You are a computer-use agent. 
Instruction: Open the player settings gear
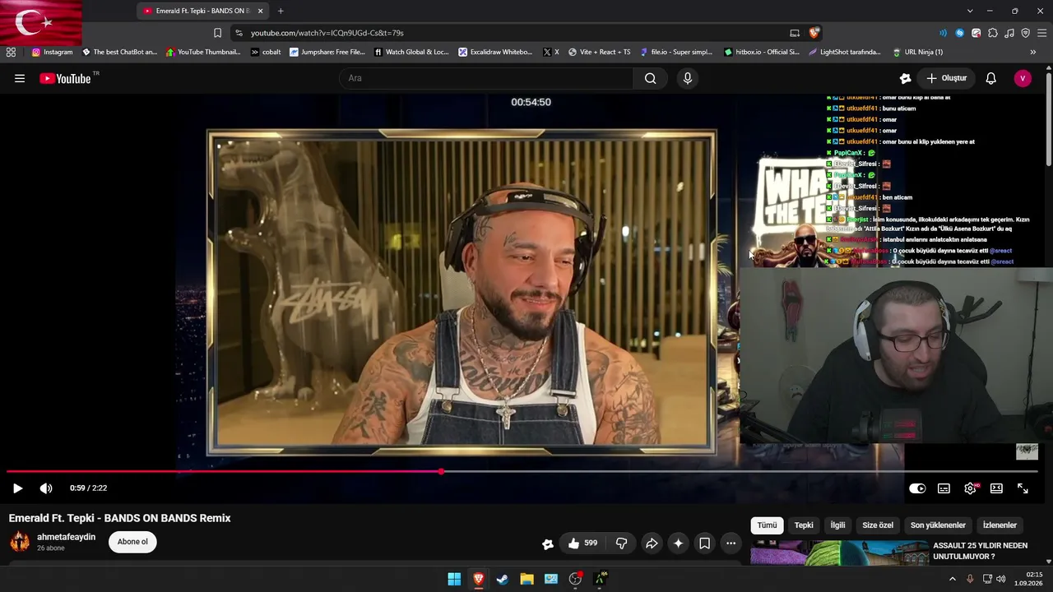point(971,488)
